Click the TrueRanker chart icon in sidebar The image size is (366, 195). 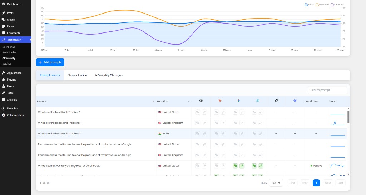pos(4,40)
